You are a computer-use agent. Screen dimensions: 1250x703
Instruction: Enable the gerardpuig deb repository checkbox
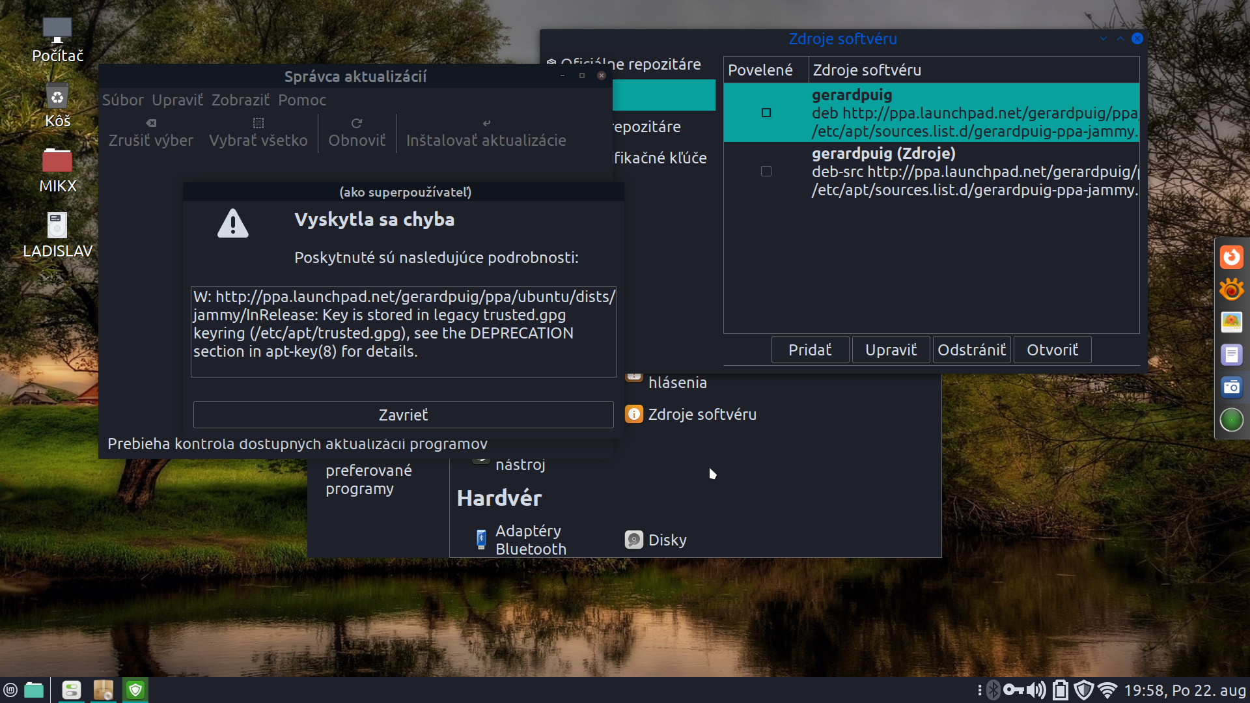coord(766,113)
